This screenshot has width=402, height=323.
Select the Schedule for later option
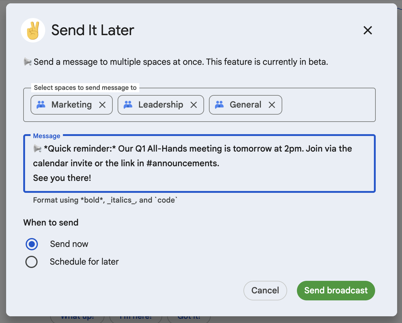click(32, 262)
